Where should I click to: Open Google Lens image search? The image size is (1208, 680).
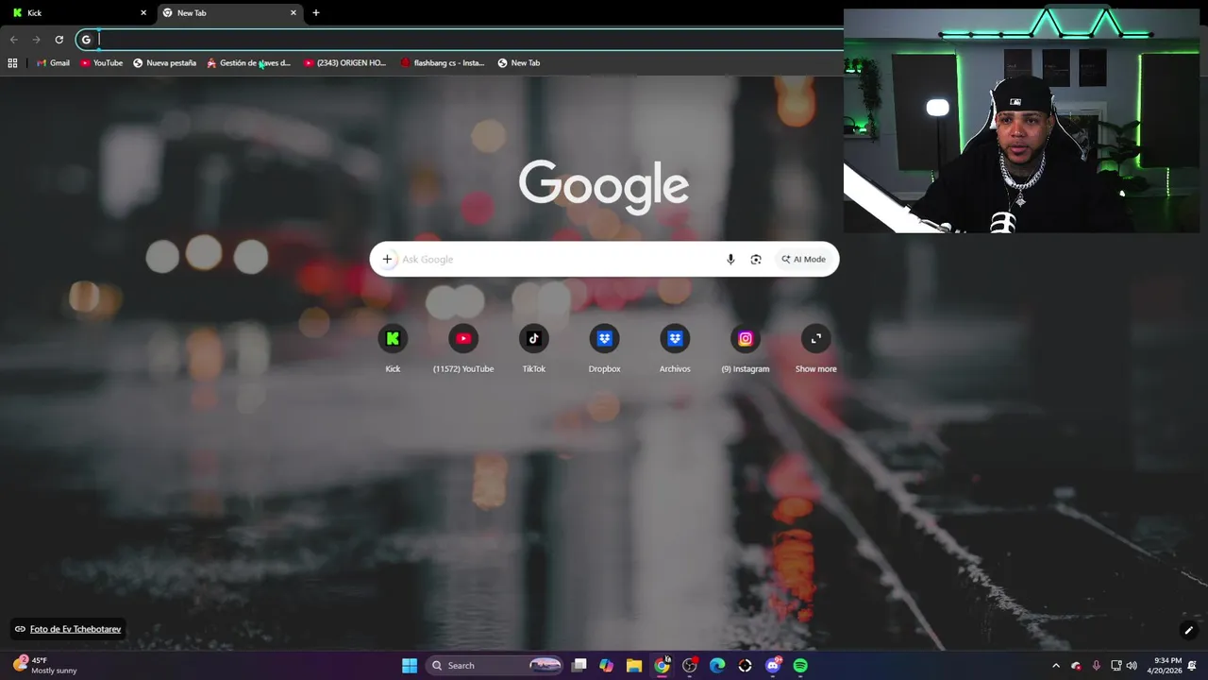756,260
